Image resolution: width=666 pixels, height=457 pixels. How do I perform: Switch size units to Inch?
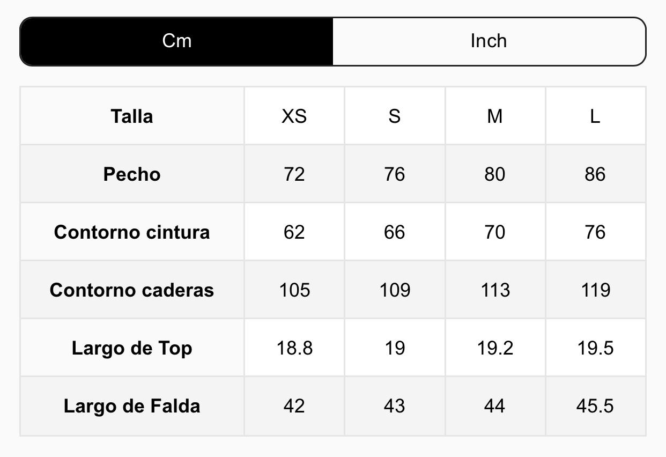pos(489,41)
